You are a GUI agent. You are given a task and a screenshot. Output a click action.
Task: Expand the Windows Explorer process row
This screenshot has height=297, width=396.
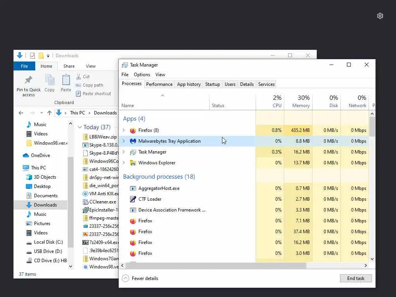tap(124, 163)
